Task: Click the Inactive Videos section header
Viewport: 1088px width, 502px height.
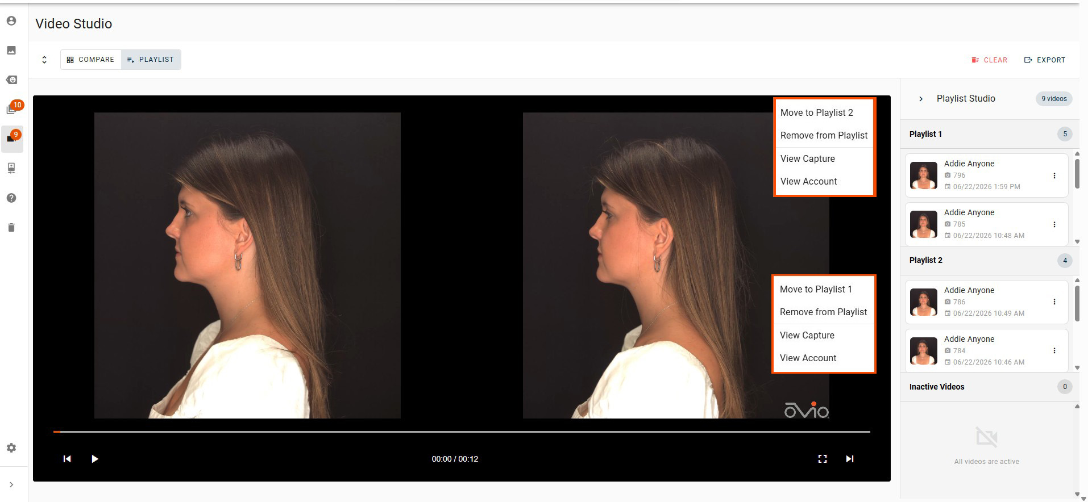Action: point(990,387)
